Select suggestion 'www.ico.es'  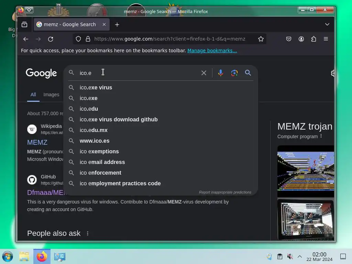pos(161,141)
